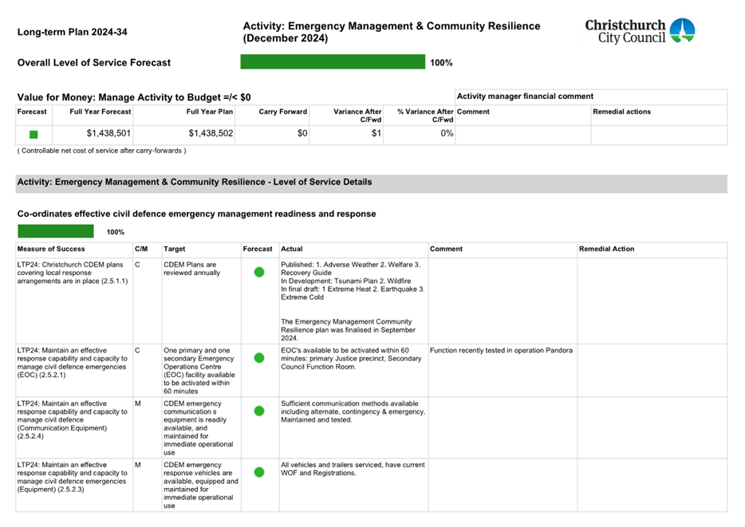Click the green square budget forecast indicator
The width and height of the screenshot is (745, 527).
[34, 135]
